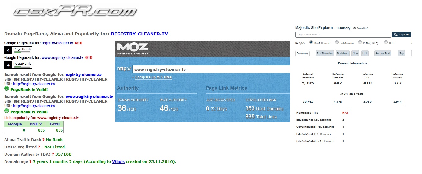Click www.registry-cleaner.tv link after second 'Google Pagerank for'

62,57
